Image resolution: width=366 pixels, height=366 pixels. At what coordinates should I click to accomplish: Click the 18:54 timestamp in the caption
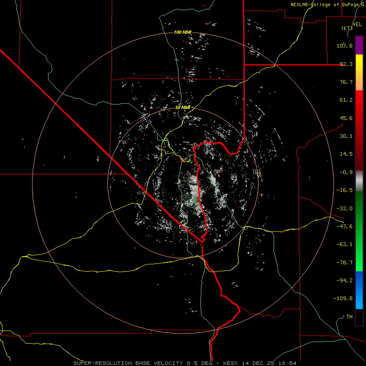click(288, 363)
